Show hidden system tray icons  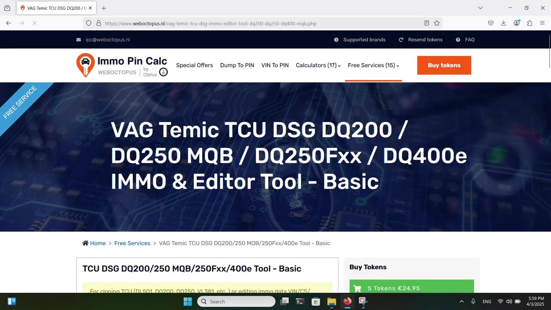tap(461, 301)
